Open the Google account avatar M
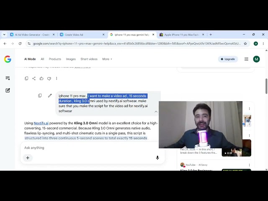This screenshot has width=268, height=201. [256, 59]
